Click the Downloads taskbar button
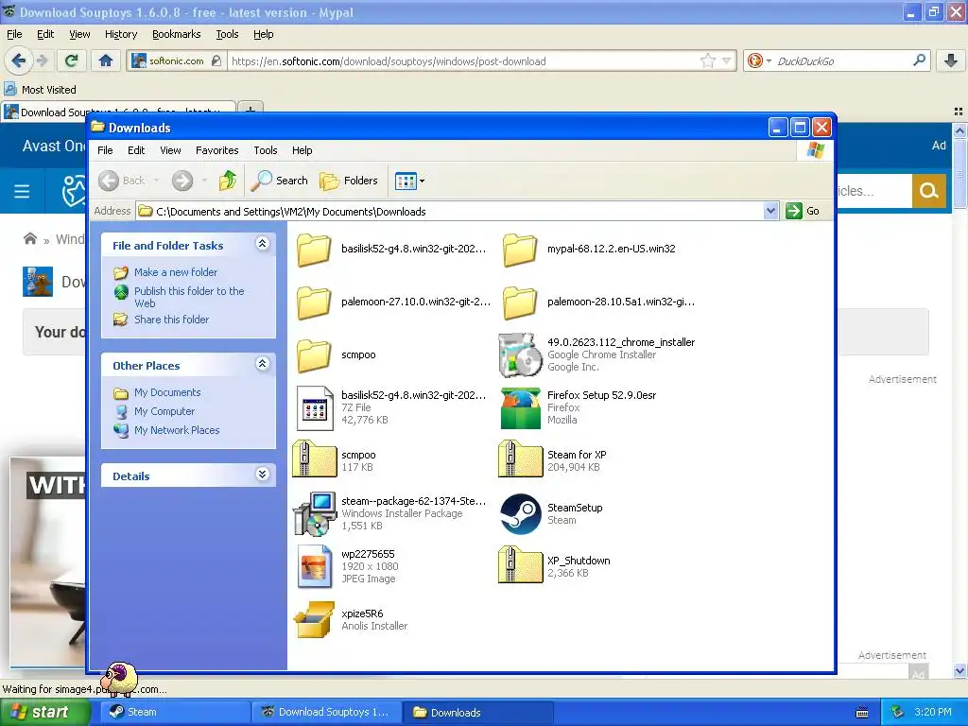 476,713
